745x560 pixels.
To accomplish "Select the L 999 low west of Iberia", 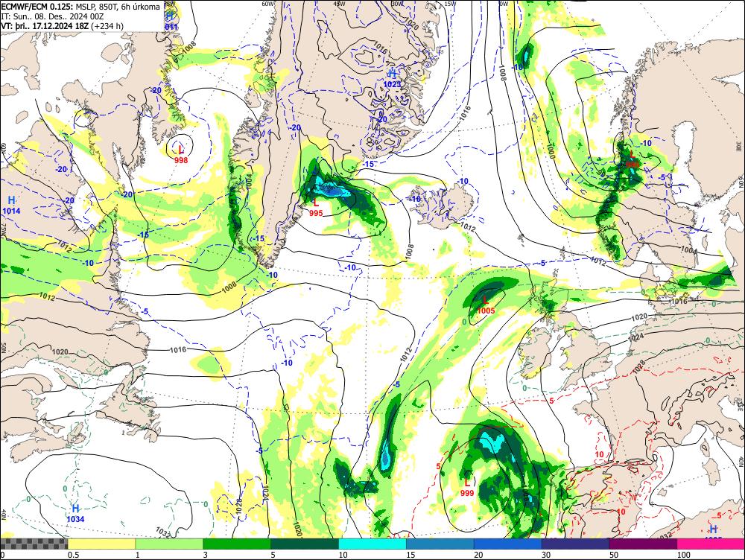I will [x=467, y=488].
